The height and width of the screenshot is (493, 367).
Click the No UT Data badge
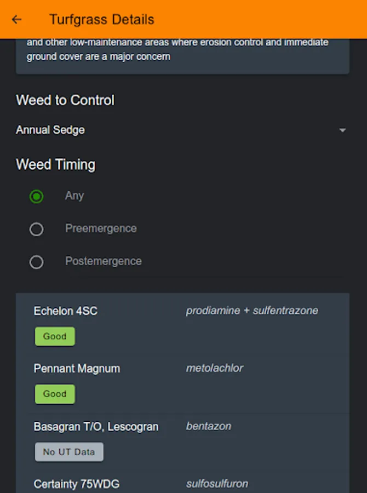pyautogui.click(x=69, y=452)
